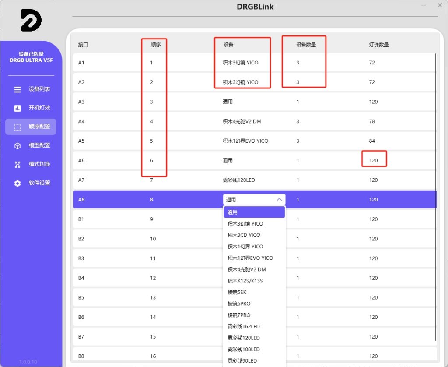Pick 积木3CD YICO option

pyautogui.click(x=254, y=235)
